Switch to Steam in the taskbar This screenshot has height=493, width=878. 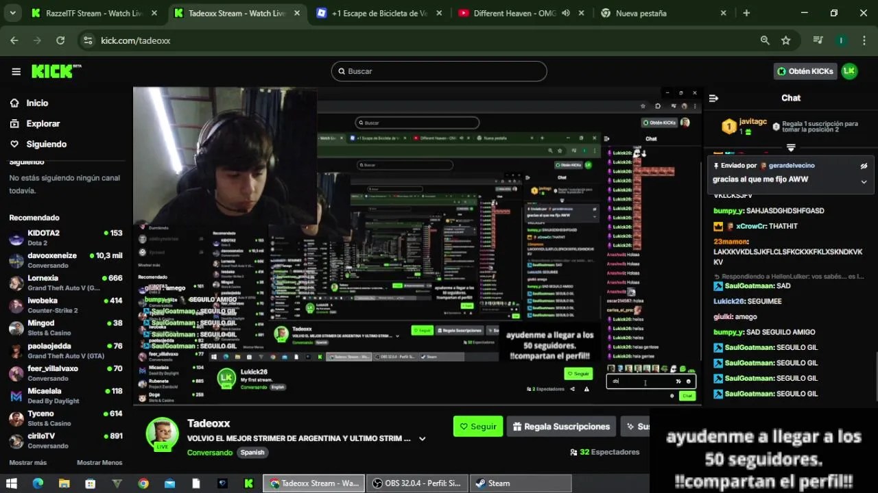520,483
